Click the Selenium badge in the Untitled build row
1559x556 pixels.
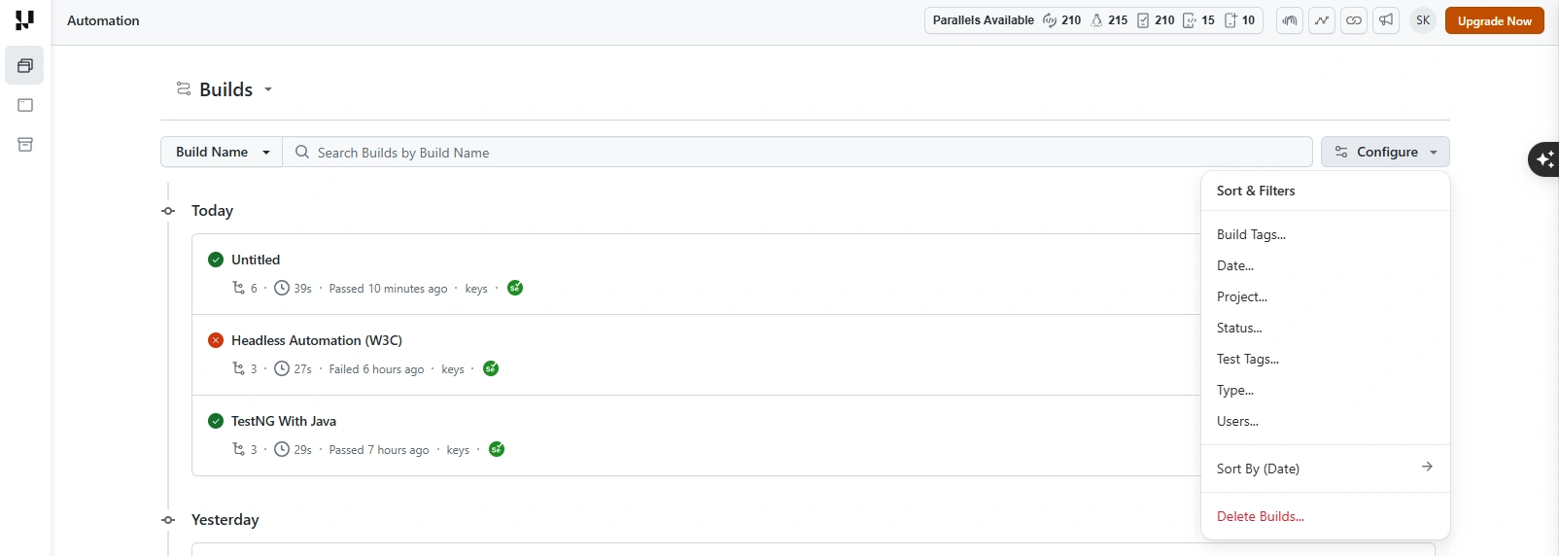(515, 288)
